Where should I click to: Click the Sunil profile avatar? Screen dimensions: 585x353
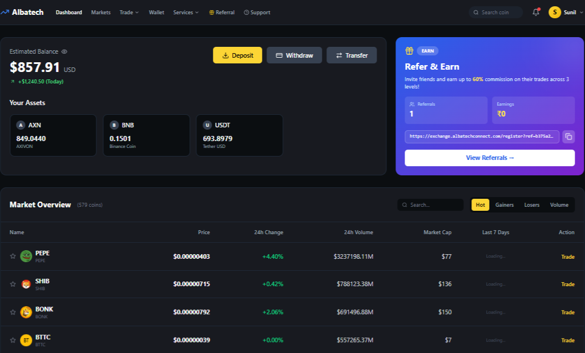[554, 13]
